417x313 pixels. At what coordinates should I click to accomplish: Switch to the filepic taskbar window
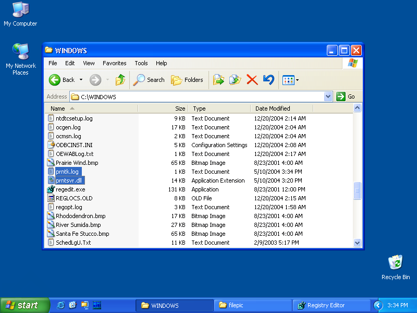tap(253, 305)
